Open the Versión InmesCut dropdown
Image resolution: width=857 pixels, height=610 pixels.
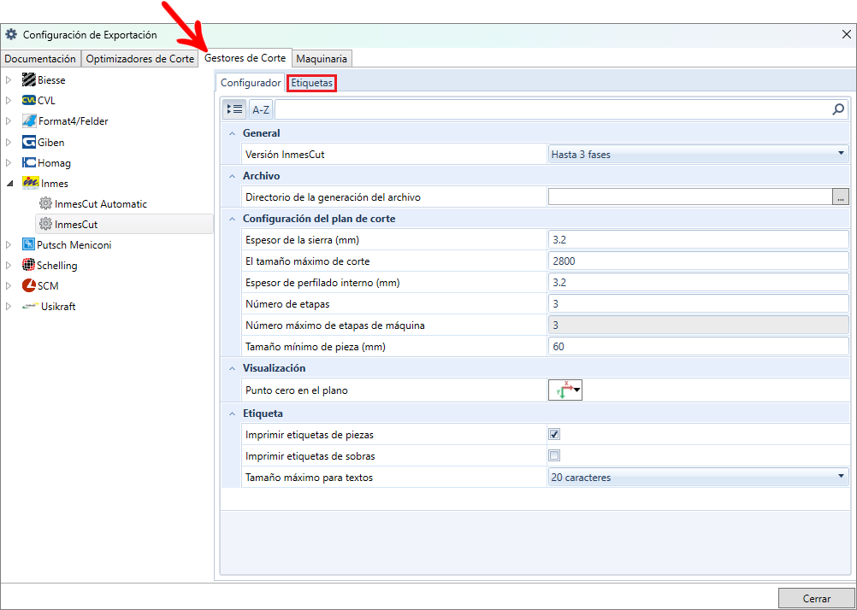click(x=698, y=154)
